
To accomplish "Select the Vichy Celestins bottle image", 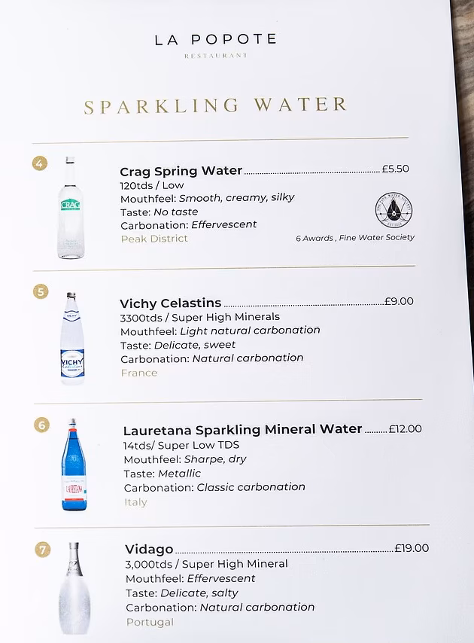I will click(72, 338).
